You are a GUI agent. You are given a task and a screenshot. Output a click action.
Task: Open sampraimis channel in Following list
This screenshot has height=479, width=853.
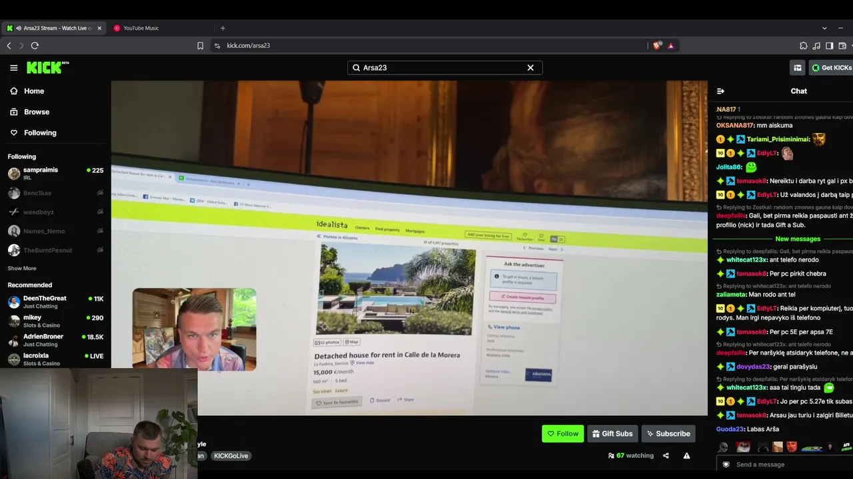coord(55,174)
